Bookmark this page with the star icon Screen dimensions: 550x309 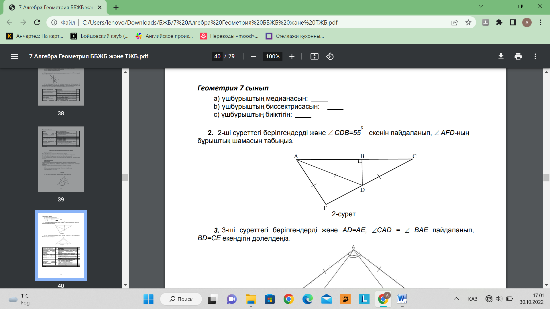pos(468,22)
